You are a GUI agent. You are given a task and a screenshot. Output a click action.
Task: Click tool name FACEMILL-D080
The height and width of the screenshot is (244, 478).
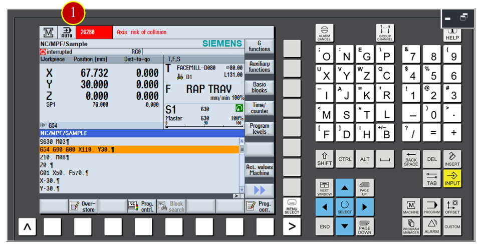coord(196,68)
